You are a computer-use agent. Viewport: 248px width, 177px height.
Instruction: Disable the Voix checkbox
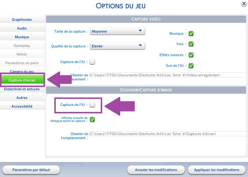[191, 44]
